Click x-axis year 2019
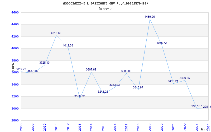This screenshot has width=211, height=132. [x=150, y=127]
